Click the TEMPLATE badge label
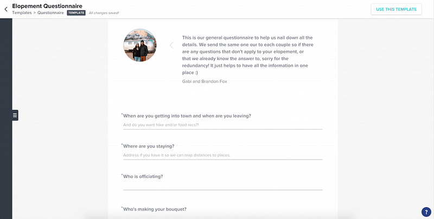The width and height of the screenshot is (434, 219). coord(76,12)
